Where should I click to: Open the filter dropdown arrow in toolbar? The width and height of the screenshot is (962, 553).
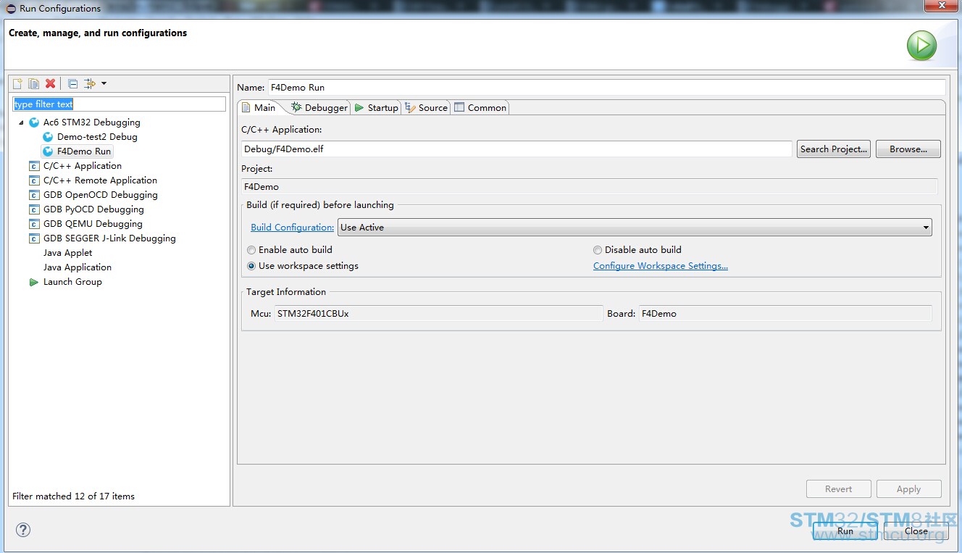coord(104,83)
